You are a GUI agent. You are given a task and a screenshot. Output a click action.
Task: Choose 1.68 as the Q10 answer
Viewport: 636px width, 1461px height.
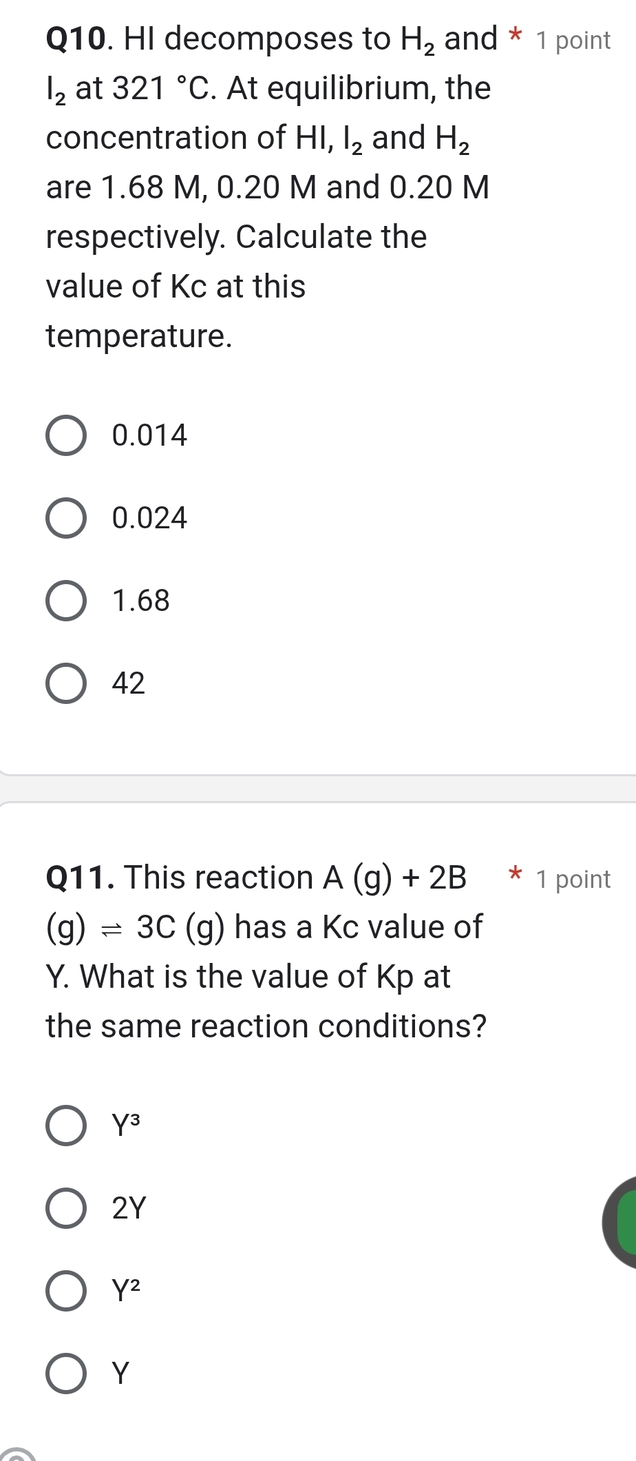coord(67,601)
